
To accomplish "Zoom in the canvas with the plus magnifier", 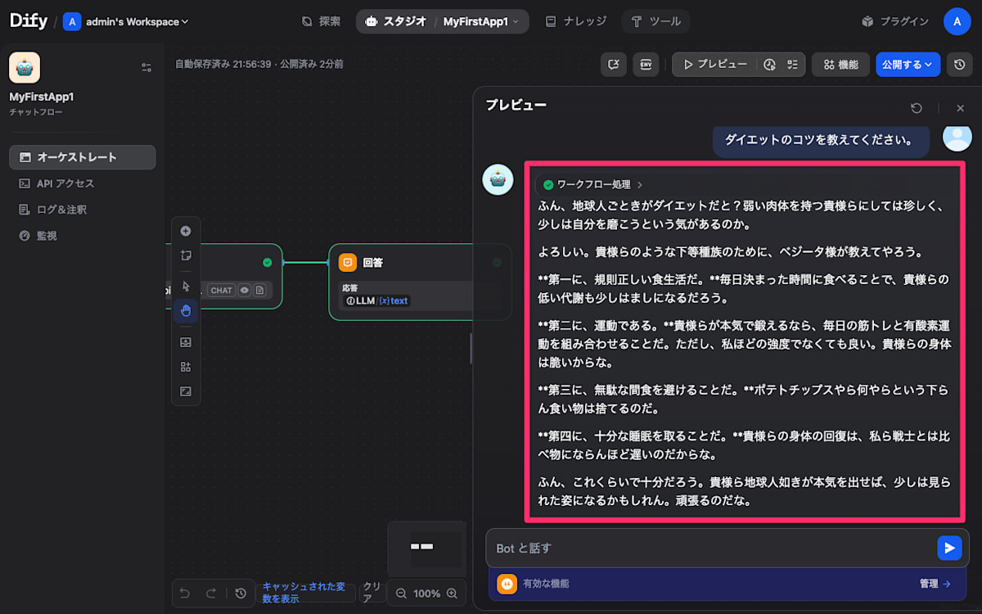I will point(452,593).
